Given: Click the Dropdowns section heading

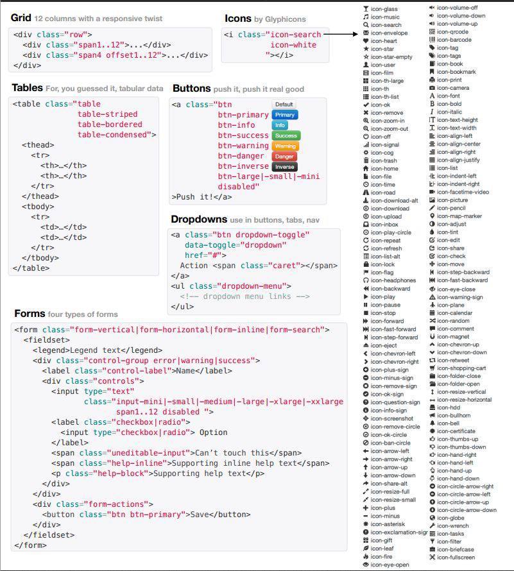Looking at the screenshot, I should coord(199,219).
